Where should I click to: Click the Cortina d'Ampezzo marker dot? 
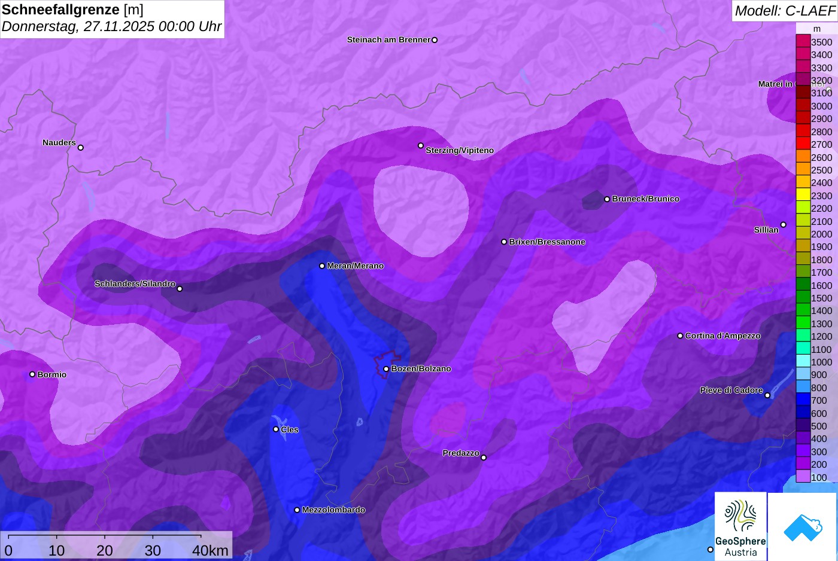pos(680,336)
